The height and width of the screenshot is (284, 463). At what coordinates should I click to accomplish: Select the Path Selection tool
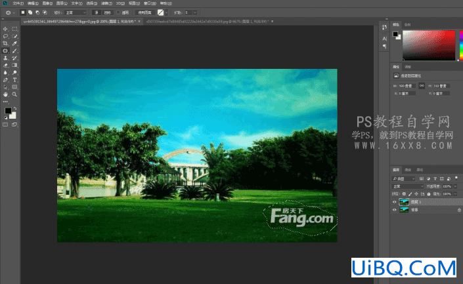point(5,87)
